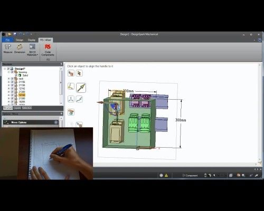Click structure tree scrollbar down arrow
264x211 pixels.
tap(61, 103)
